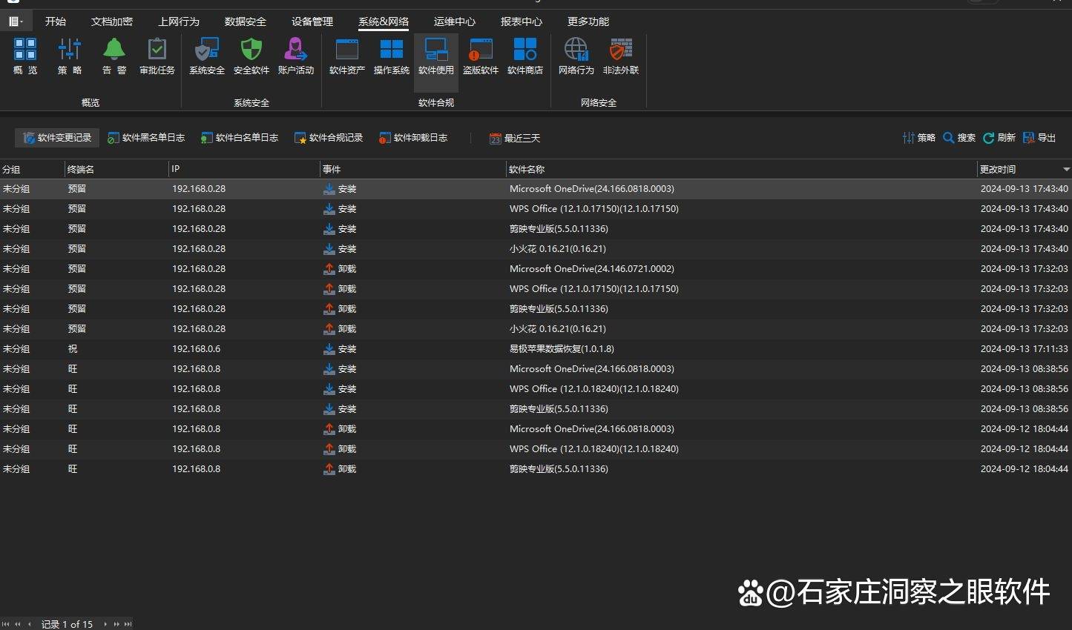
Task: Switch to the 数据安全 ribbon tab
Action: pyautogui.click(x=246, y=21)
